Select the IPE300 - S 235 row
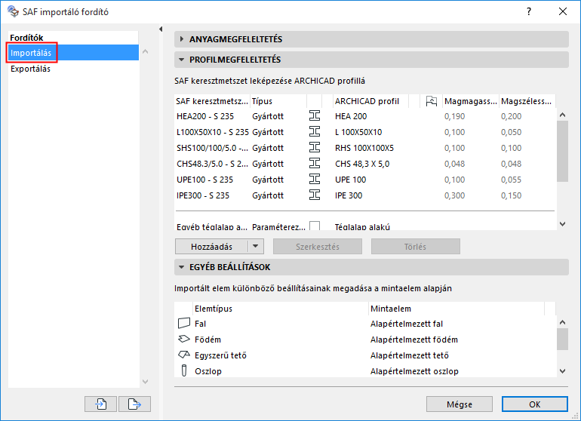Viewport: 581px width, 421px height. [x=365, y=195]
